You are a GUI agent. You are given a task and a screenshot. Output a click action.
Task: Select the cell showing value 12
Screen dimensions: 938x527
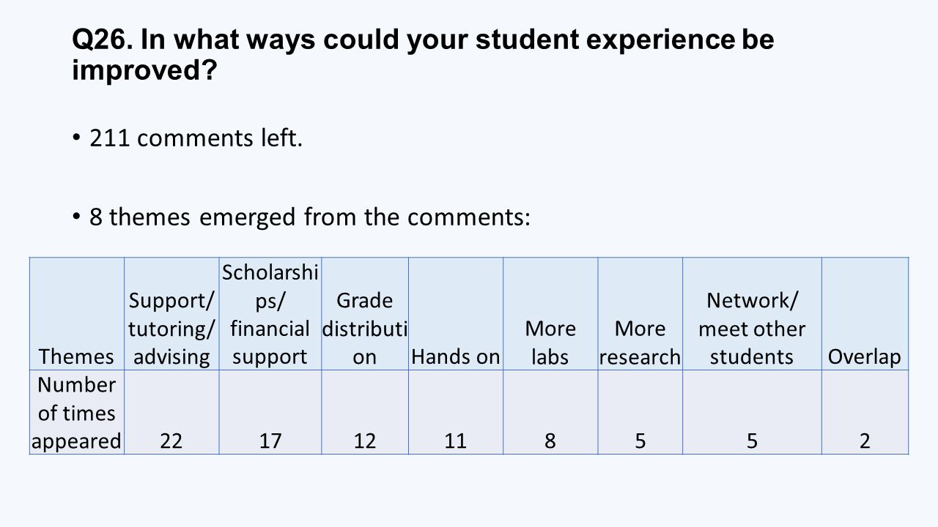(x=365, y=412)
